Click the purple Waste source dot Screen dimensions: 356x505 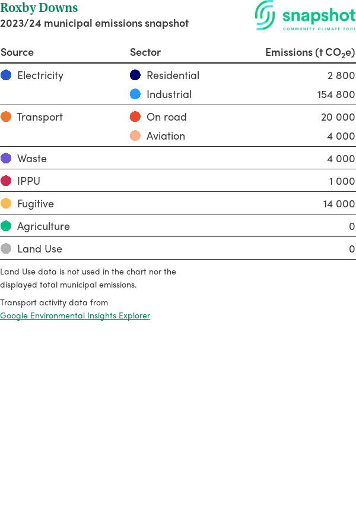6,159
